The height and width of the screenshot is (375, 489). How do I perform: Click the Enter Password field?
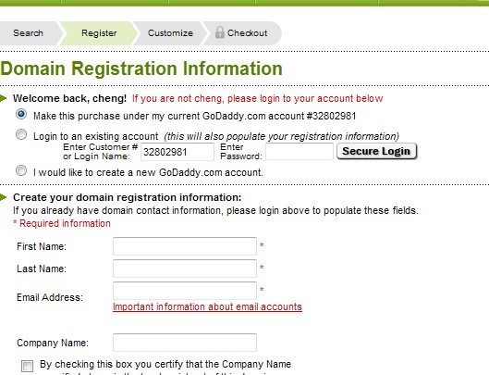(300, 152)
